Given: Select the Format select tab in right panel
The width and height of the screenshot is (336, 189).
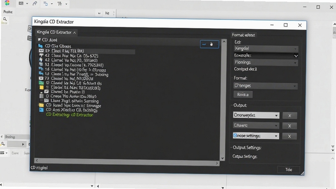Looking at the screenshot, I should click(244, 35).
